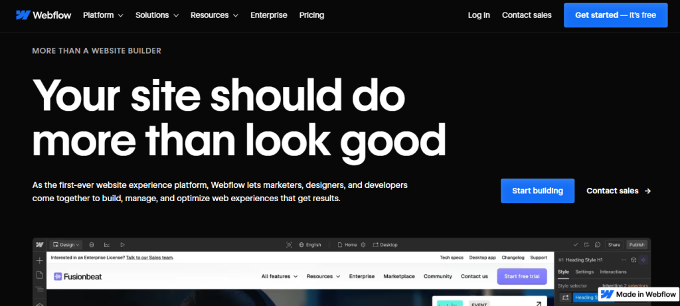Screen dimensions: 680x306
Task: Click the EVENT tag on the card
Action: 479,304
